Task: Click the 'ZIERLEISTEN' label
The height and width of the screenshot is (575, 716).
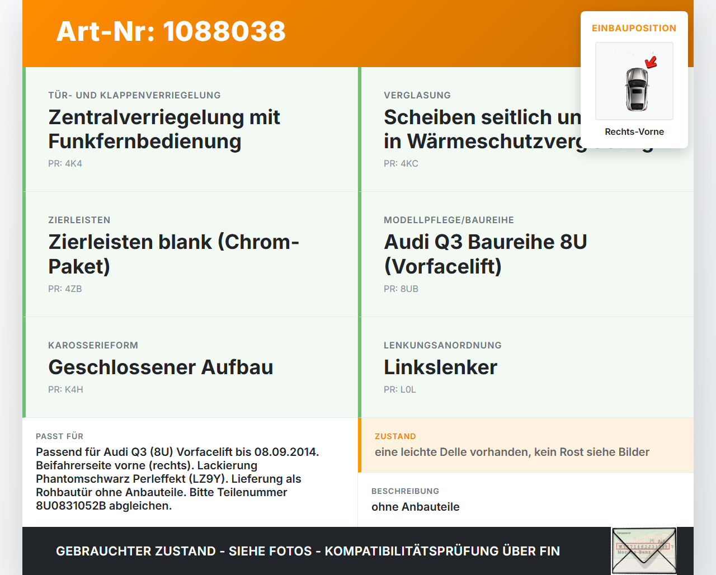Action: tap(79, 220)
